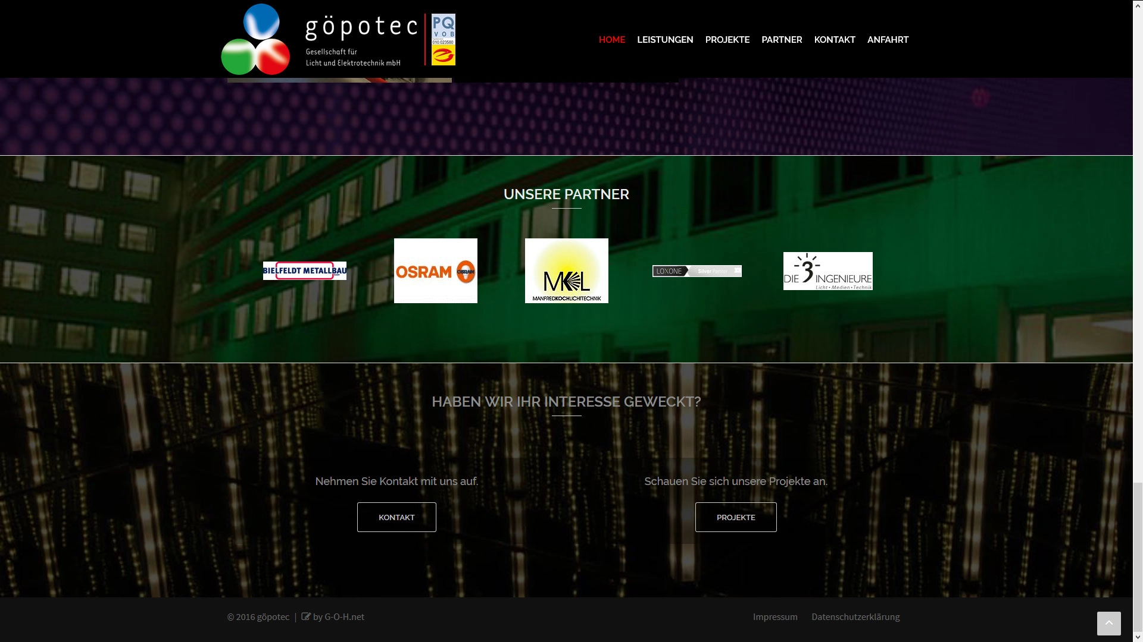The image size is (1143, 642).
Task: Click 'Schauen Sie sich unsere Projekte an.' text
Action: (736, 481)
